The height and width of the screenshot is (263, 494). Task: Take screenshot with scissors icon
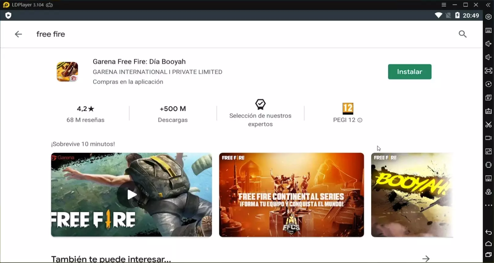[488, 125]
